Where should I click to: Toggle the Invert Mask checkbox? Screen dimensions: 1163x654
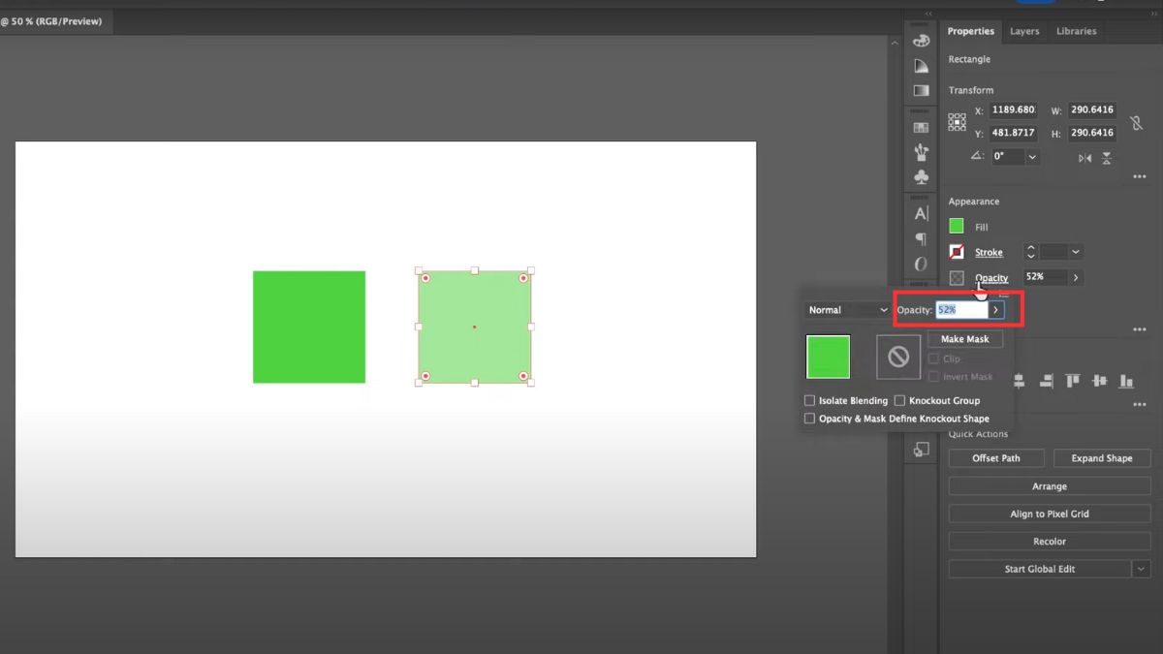(933, 377)
